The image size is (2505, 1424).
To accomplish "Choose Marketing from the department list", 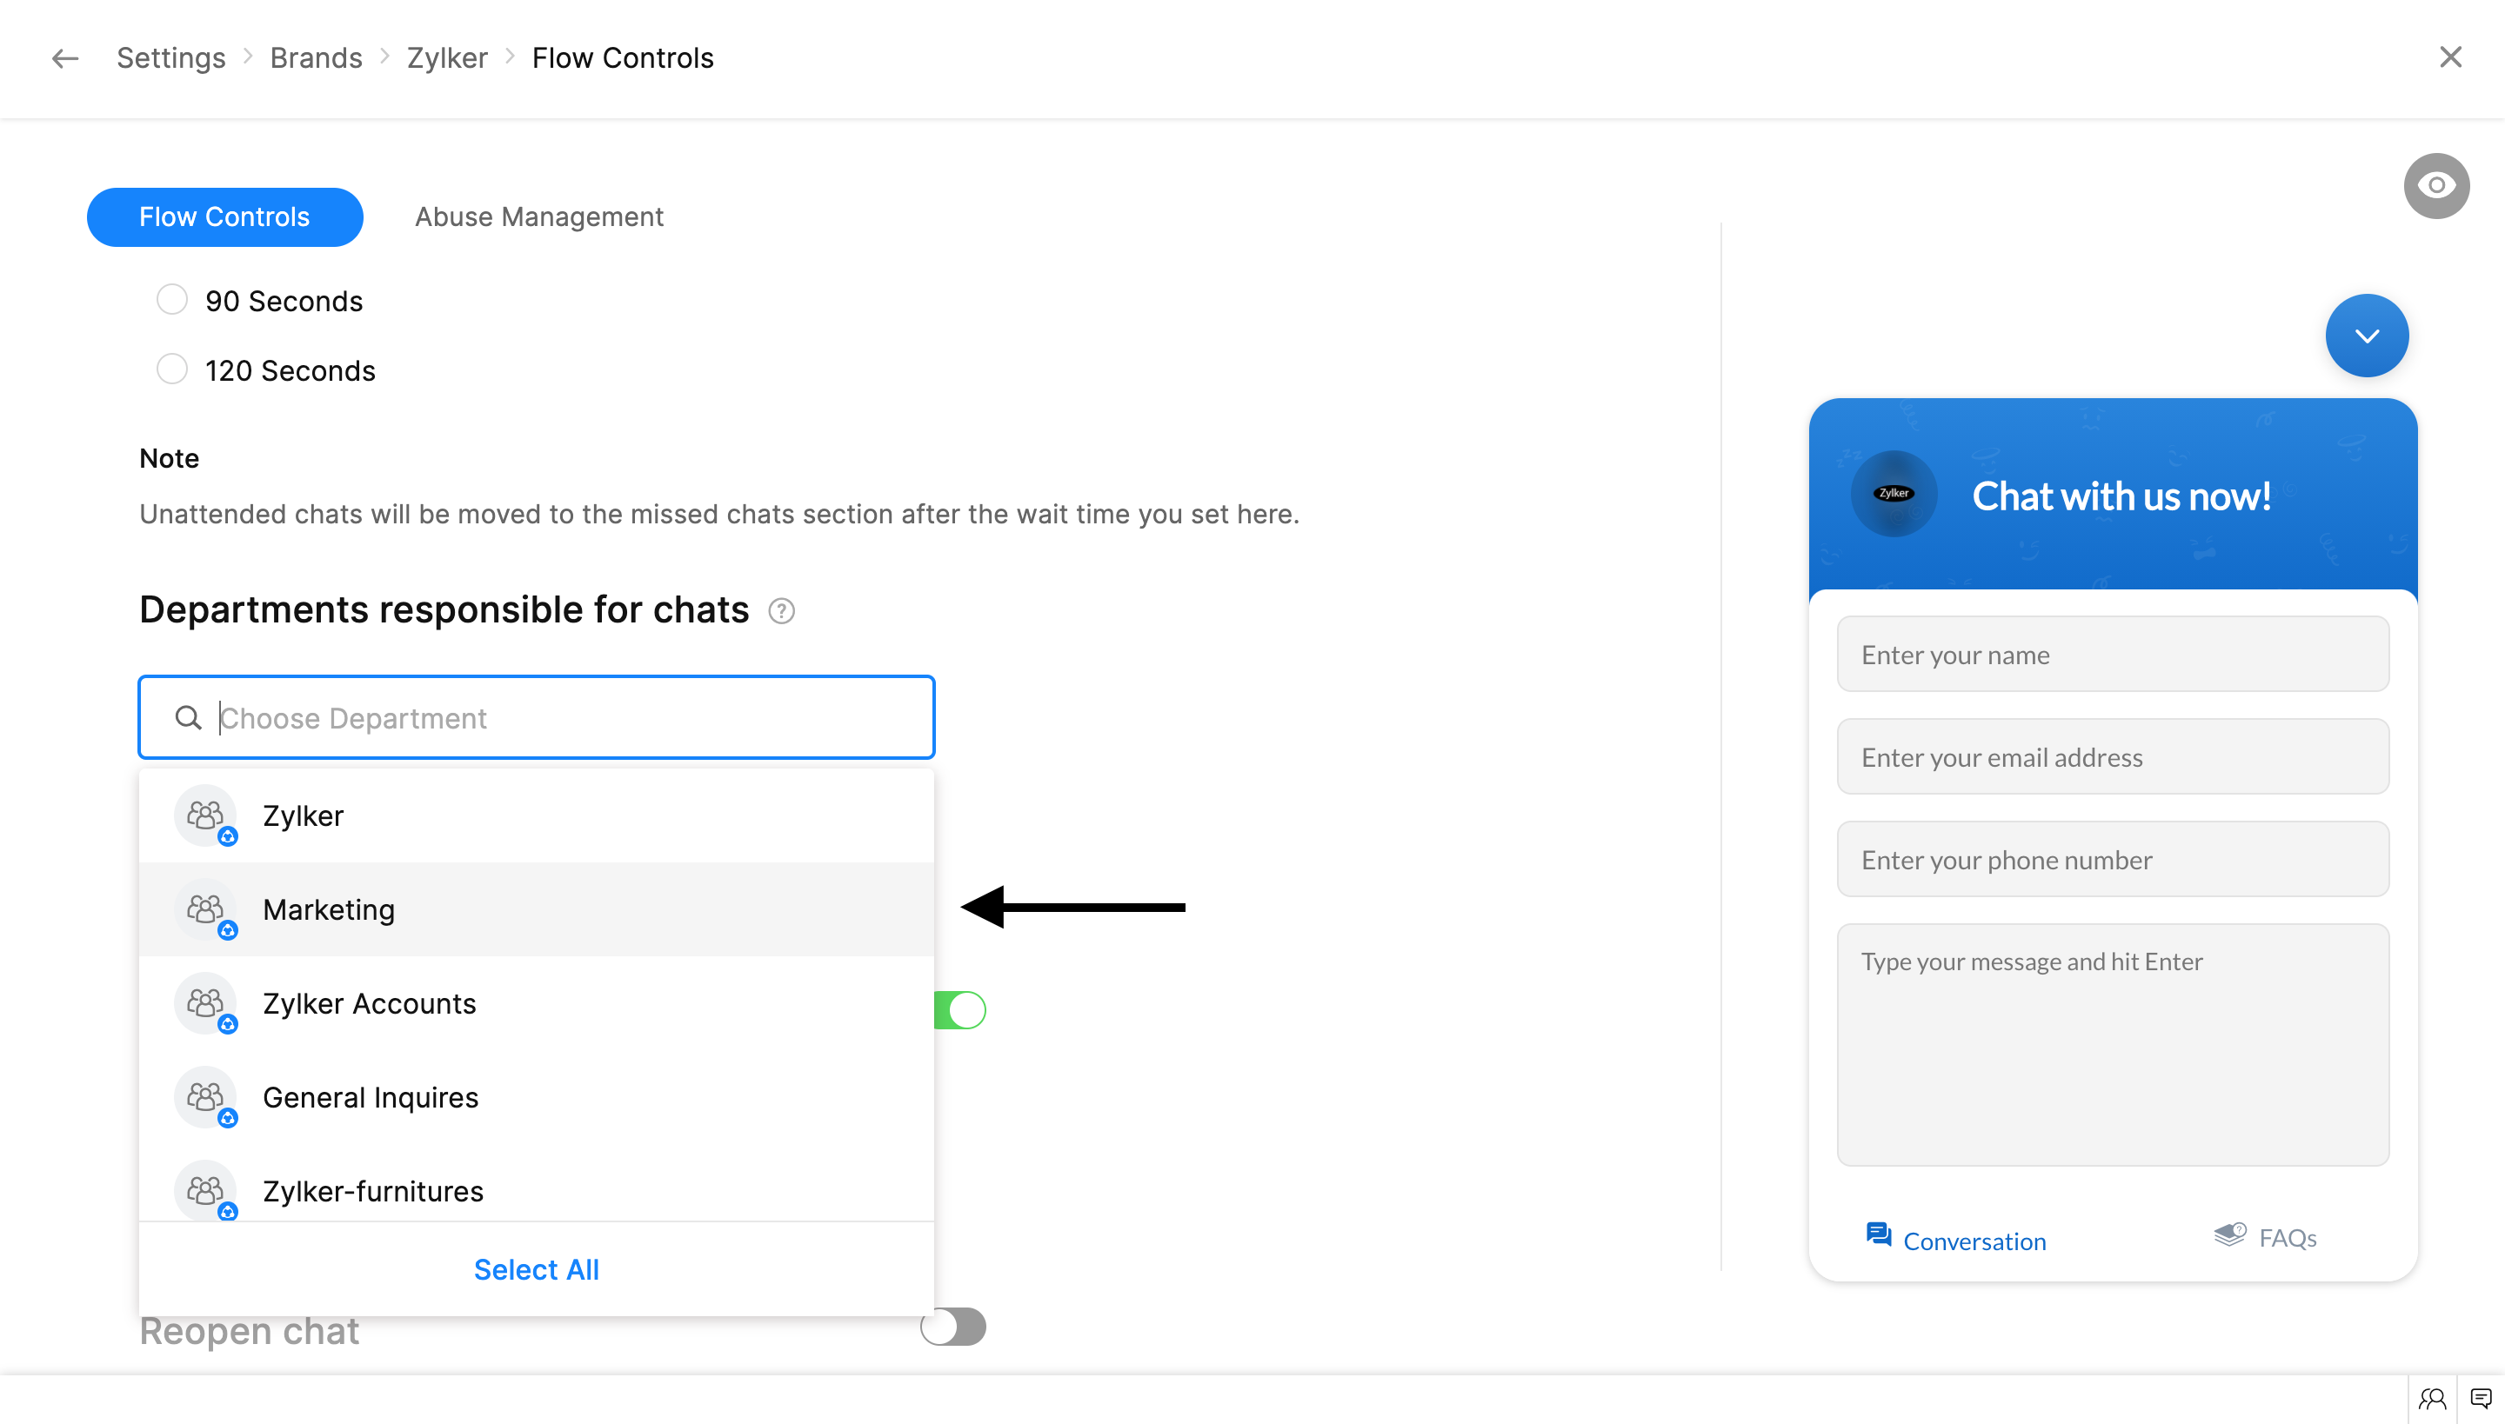I will click(x=329, y=909).
